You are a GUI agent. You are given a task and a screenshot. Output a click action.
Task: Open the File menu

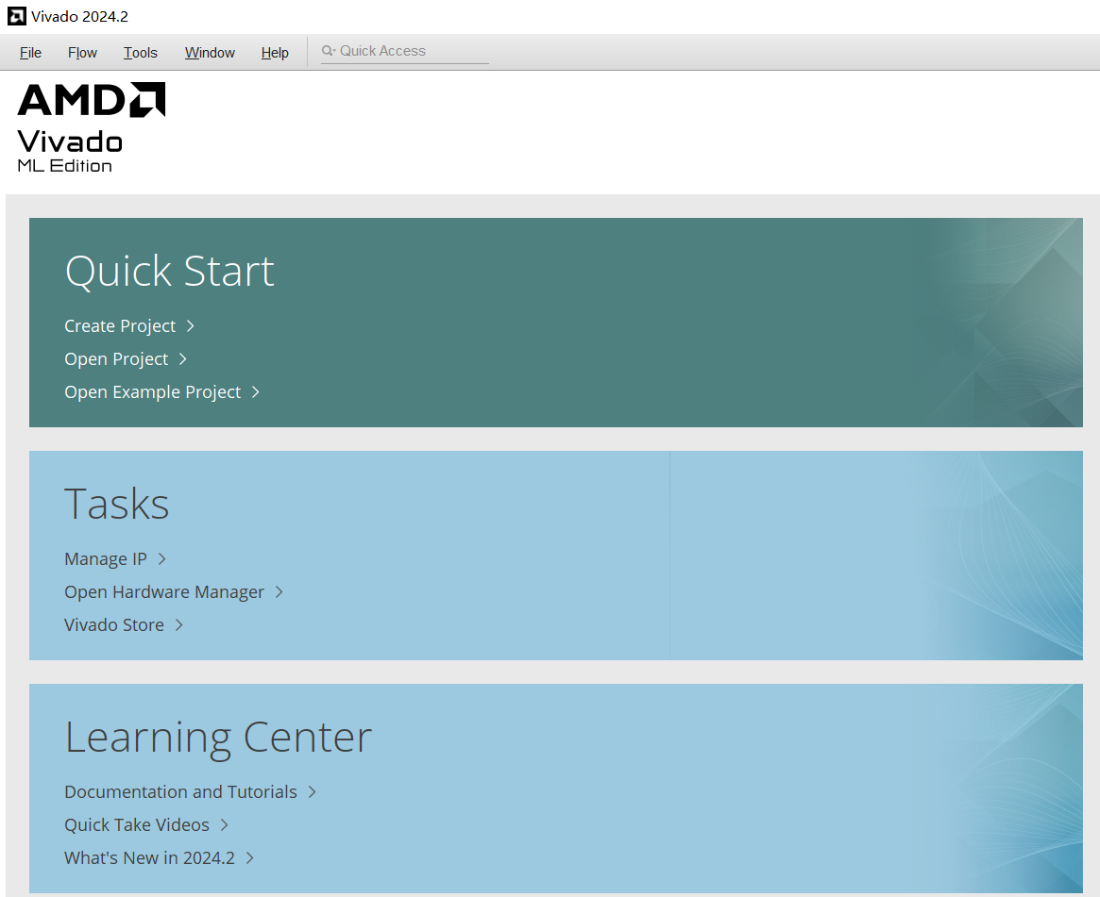30,53
